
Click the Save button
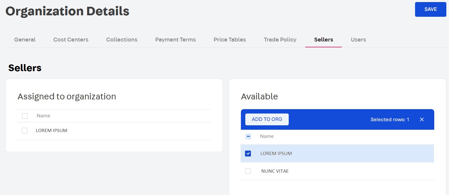[x=430, y=9]
